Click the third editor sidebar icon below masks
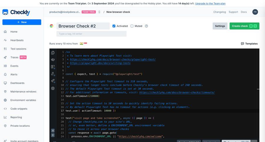 coord(53,67)
